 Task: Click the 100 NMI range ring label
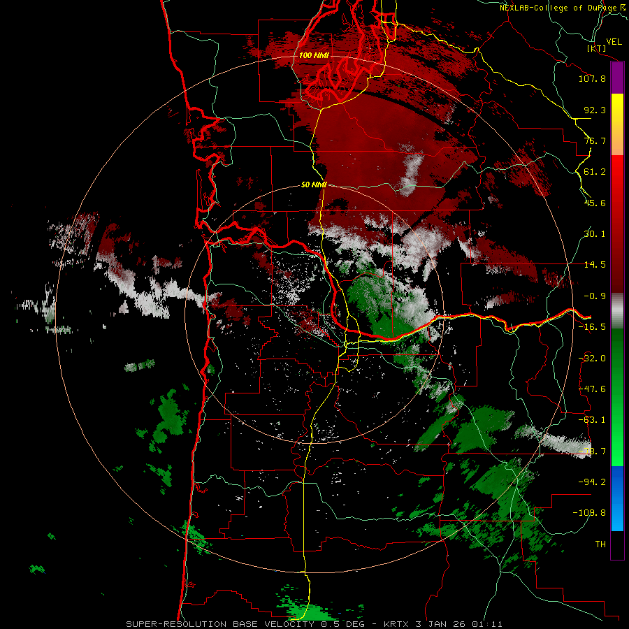pyautogui.click(x=314, y=55)
